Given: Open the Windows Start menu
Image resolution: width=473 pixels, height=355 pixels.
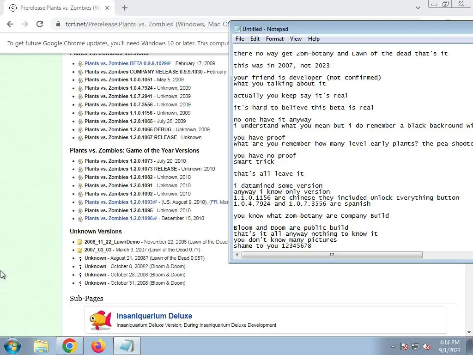Looking at the screenshot, I should click(12, 346).
